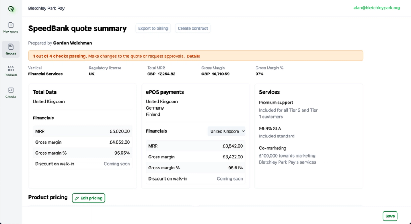
Task: Click the alan@bletchleypark.org account link
Action: 376,8
